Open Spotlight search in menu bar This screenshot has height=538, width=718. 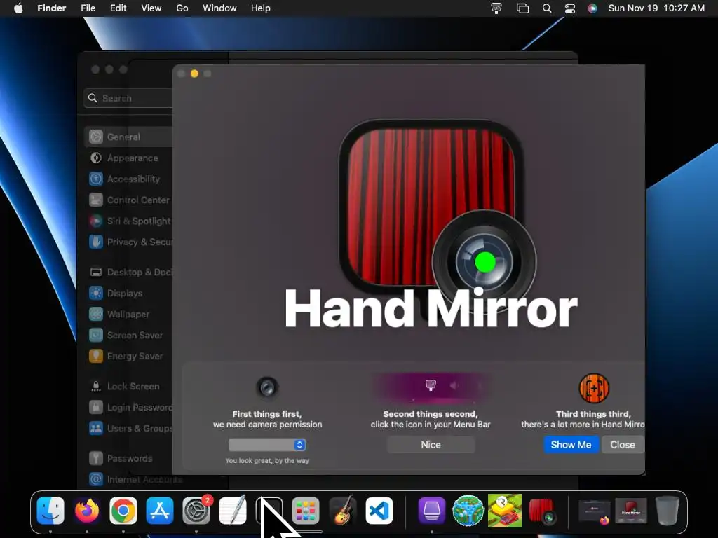[547, 8]
